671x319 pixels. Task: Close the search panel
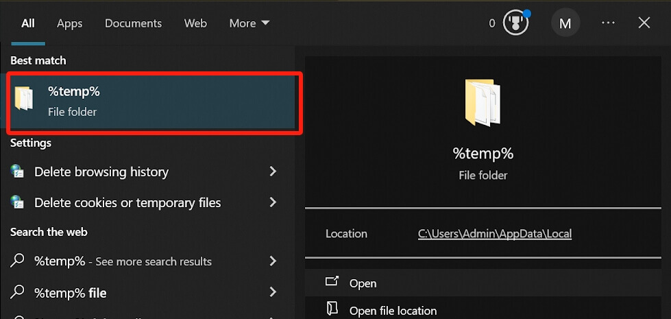pos(644,23)
